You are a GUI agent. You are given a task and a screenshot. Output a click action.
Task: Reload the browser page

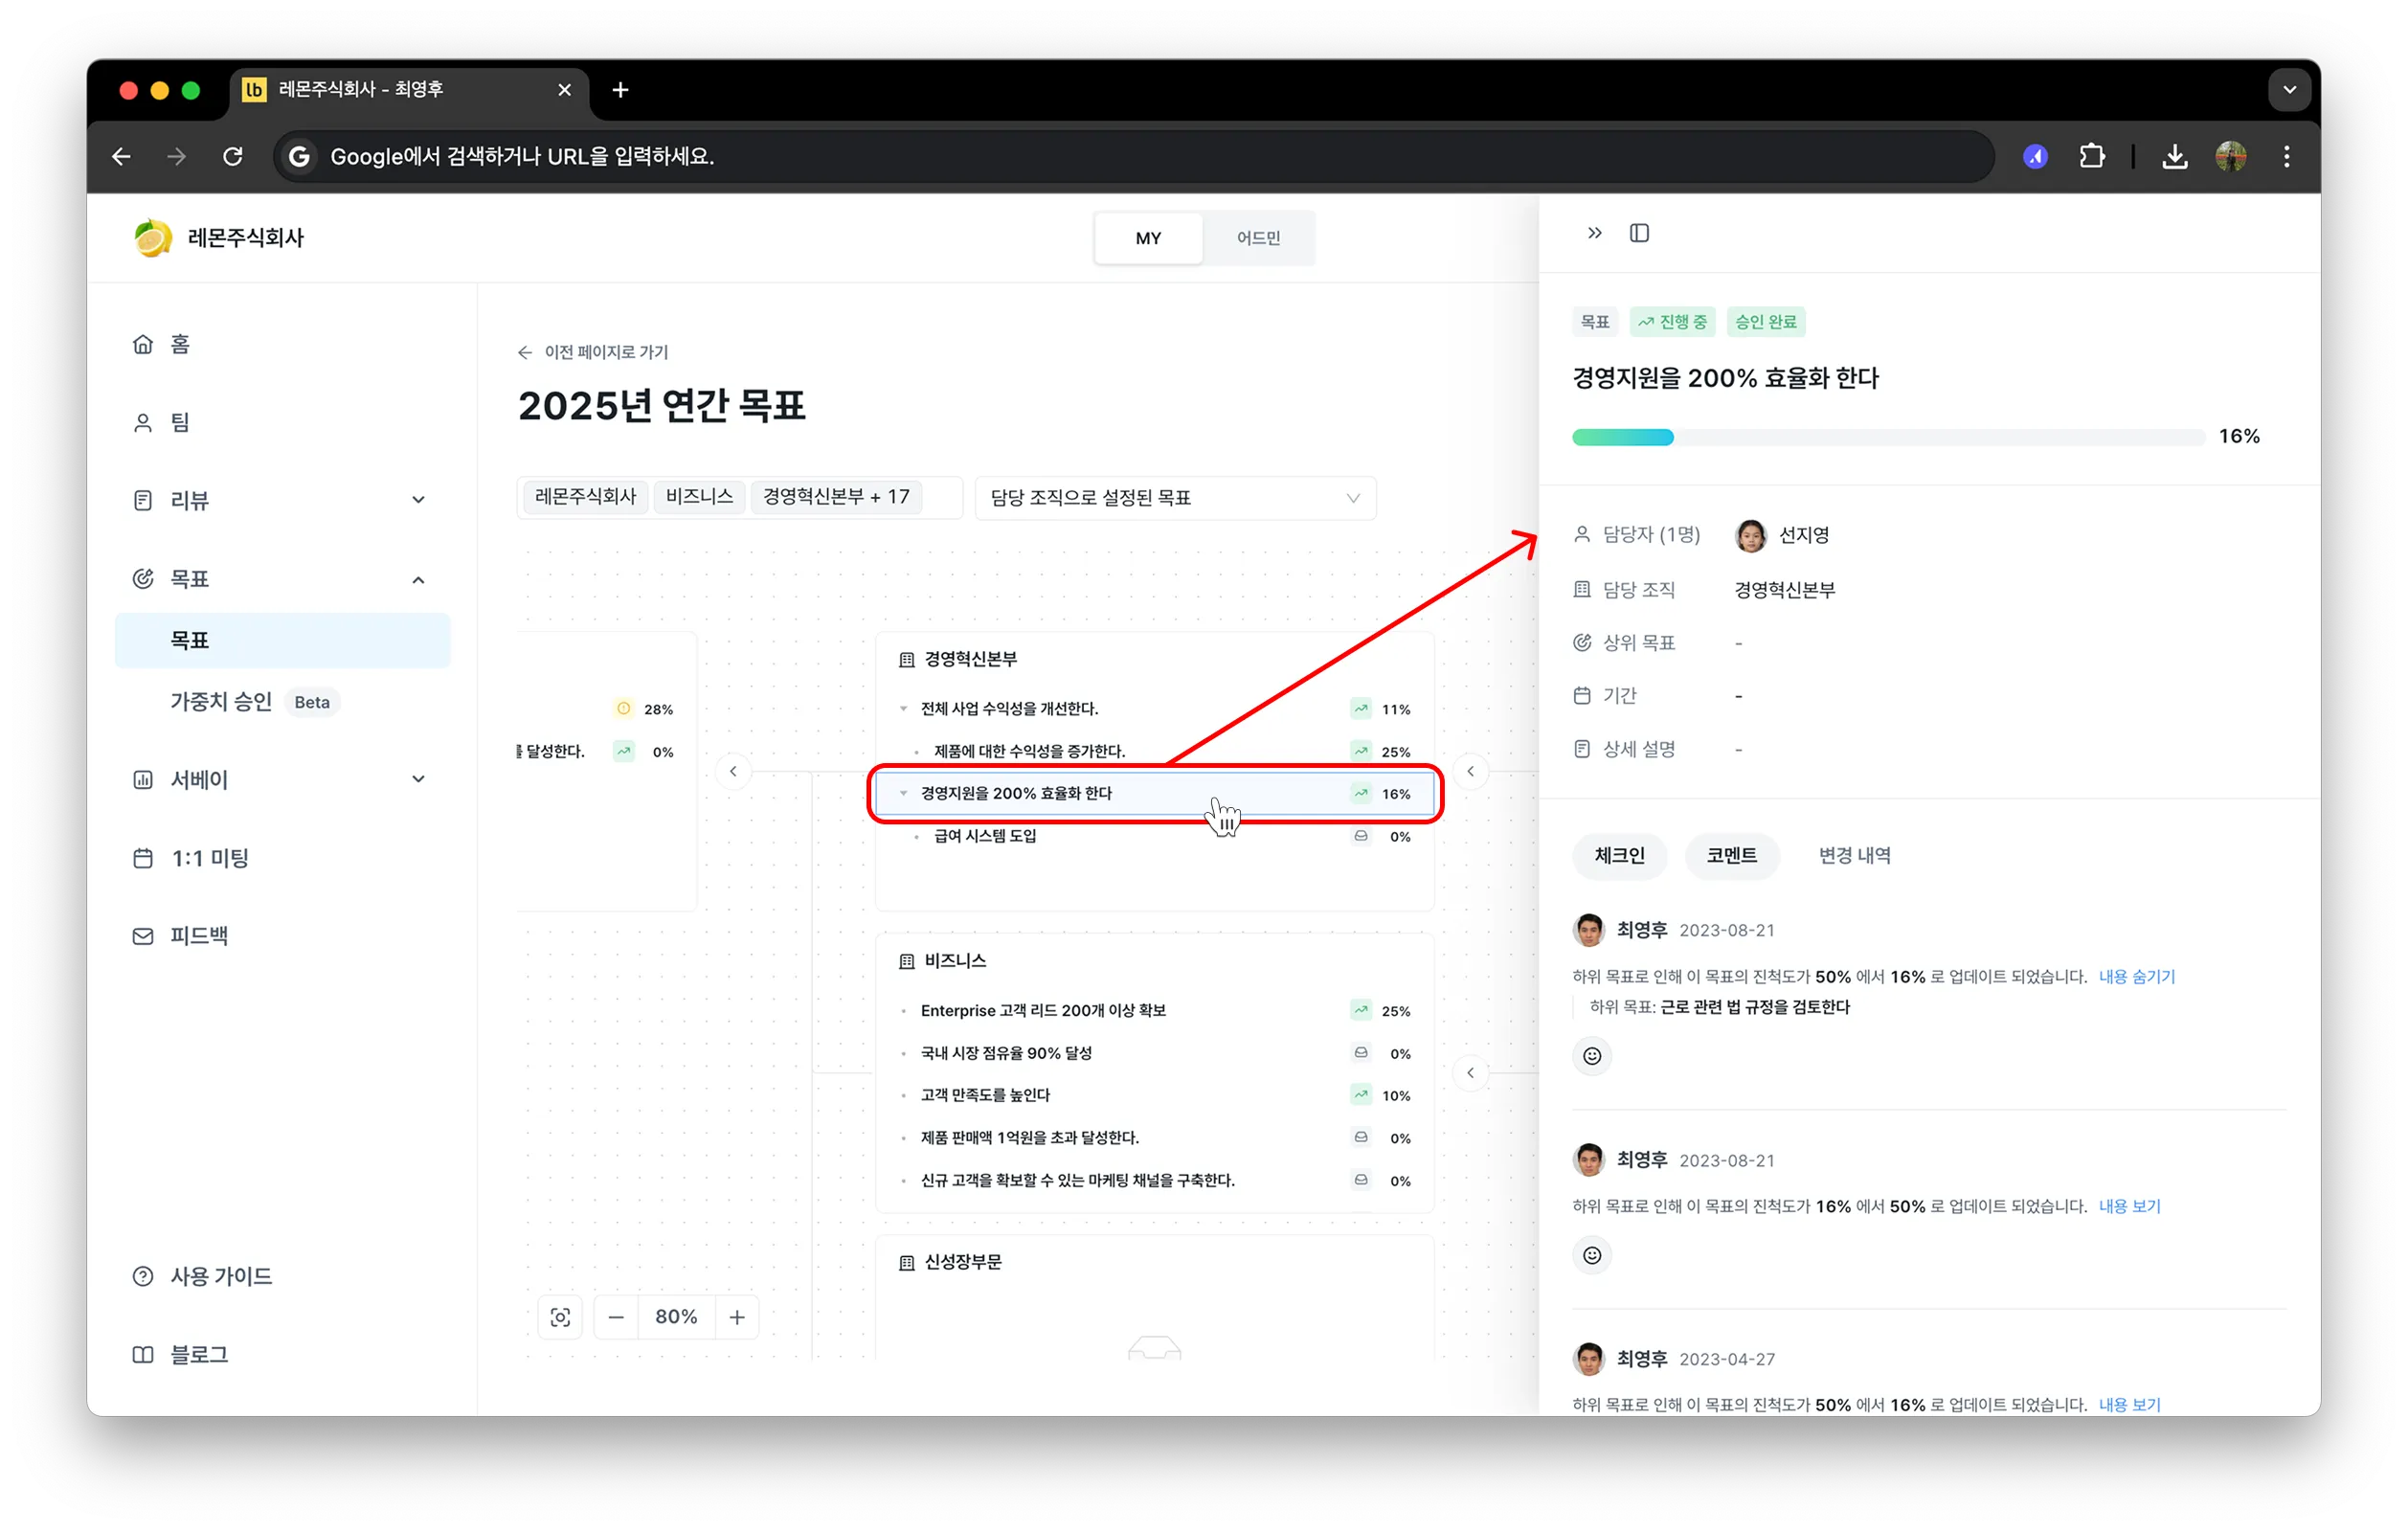pyautogui.click(x=233, y=157)
